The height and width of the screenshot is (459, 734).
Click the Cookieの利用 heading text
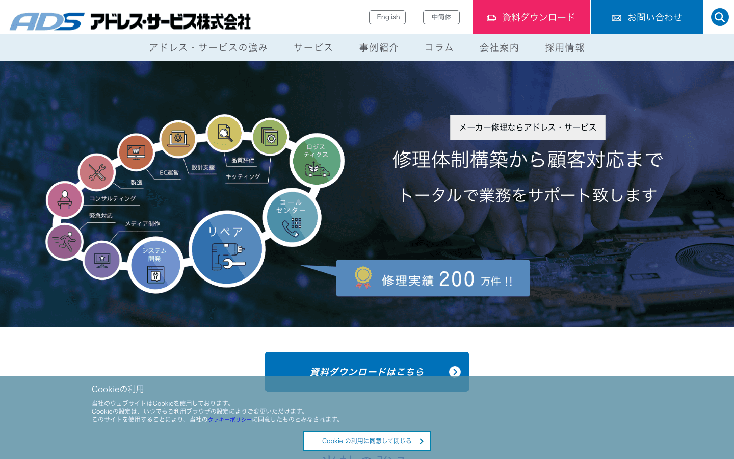click(x=118, y=389)
